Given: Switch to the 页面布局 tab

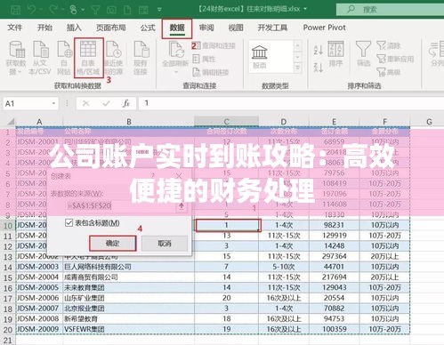Looking at the screenshot, I should coord(110,28).
